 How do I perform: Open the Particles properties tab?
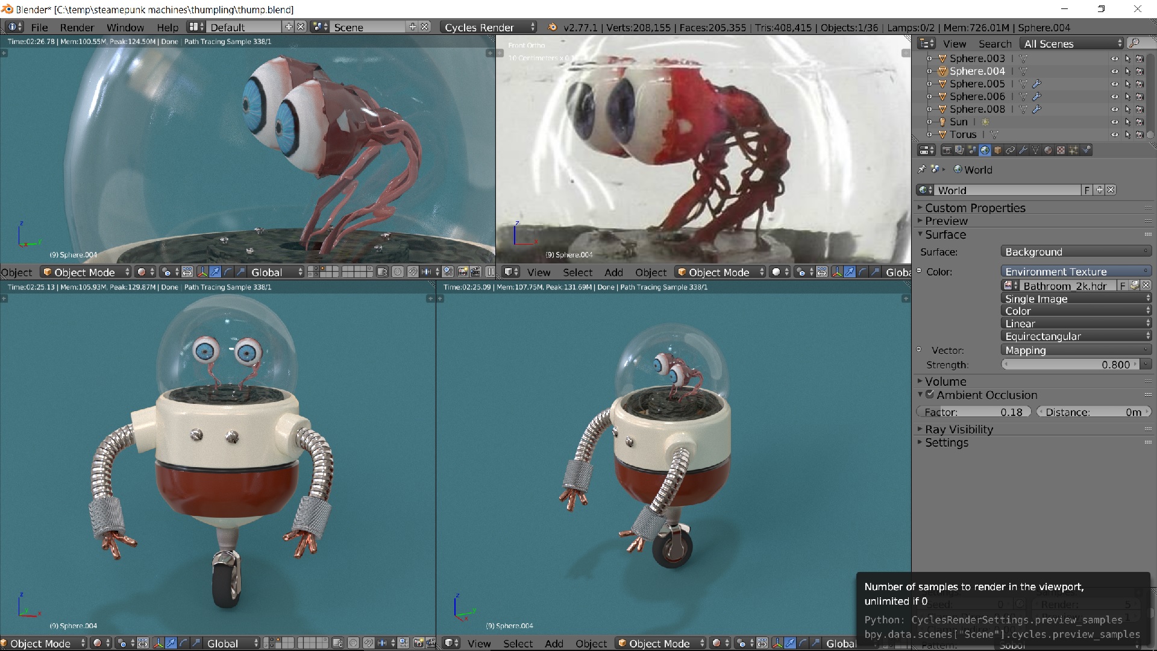pos(1073,150)
